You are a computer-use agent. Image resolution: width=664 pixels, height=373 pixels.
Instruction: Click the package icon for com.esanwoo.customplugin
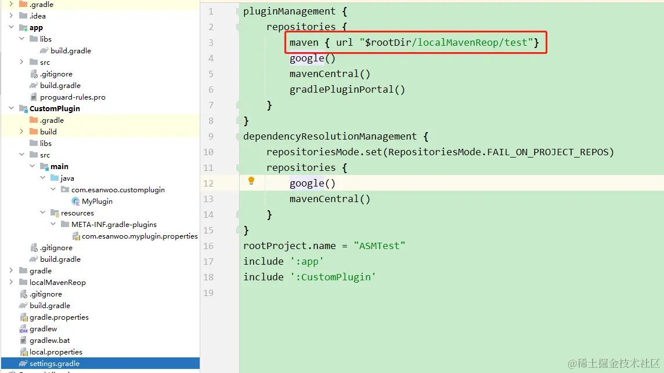pyautogui.click(x=65, y=189)
